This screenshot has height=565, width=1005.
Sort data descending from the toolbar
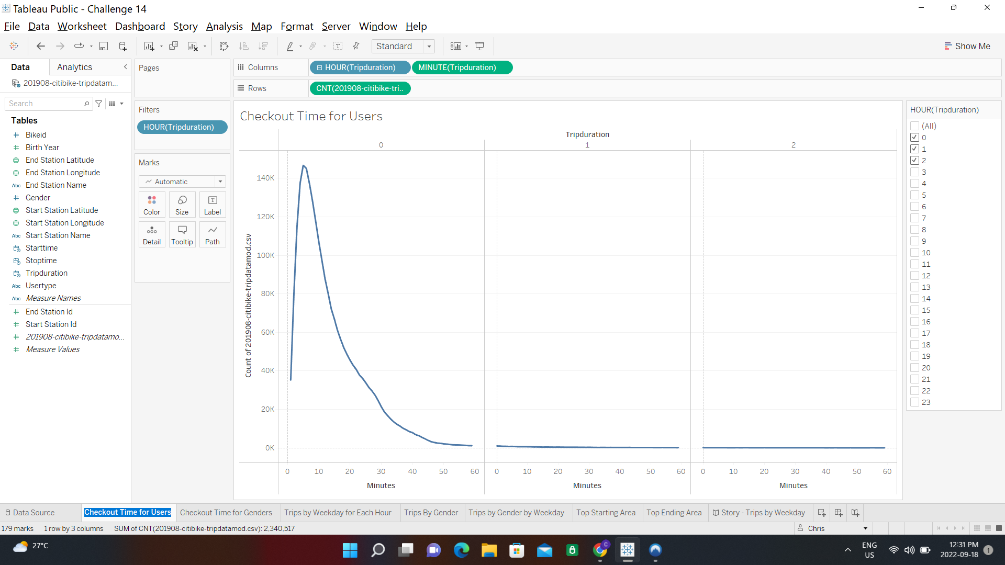click(263, 46)
